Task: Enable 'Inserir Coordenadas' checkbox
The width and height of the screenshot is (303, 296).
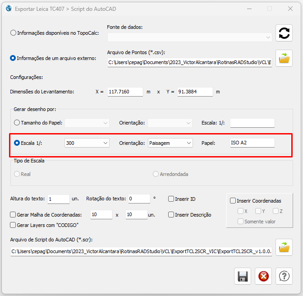Action: (233, 201)
